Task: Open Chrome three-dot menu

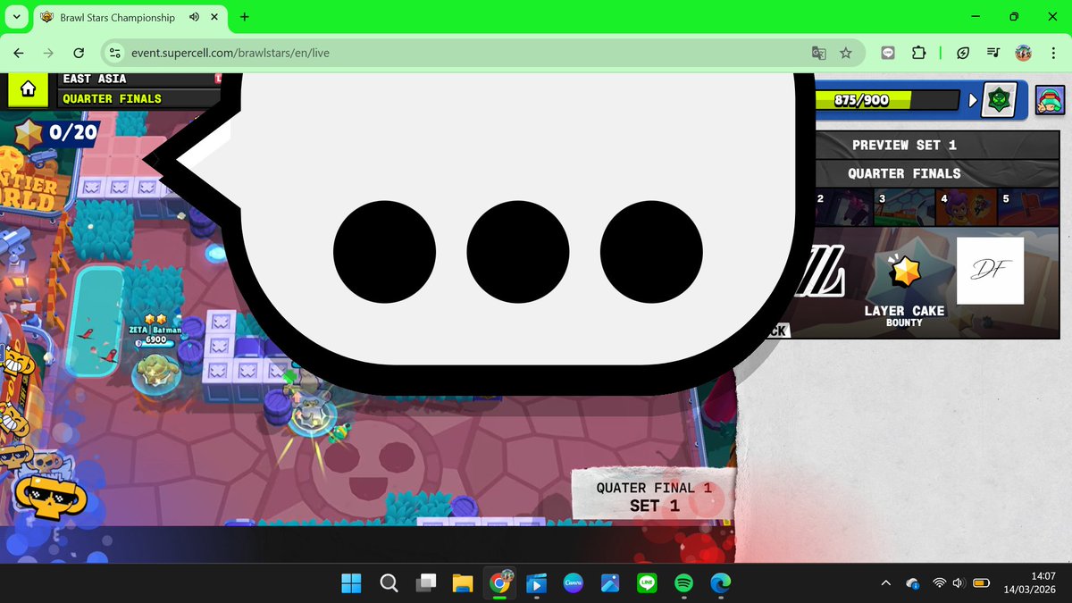Action: click(1052, 53)
